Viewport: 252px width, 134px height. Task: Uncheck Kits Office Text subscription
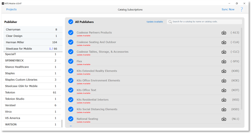71,90
